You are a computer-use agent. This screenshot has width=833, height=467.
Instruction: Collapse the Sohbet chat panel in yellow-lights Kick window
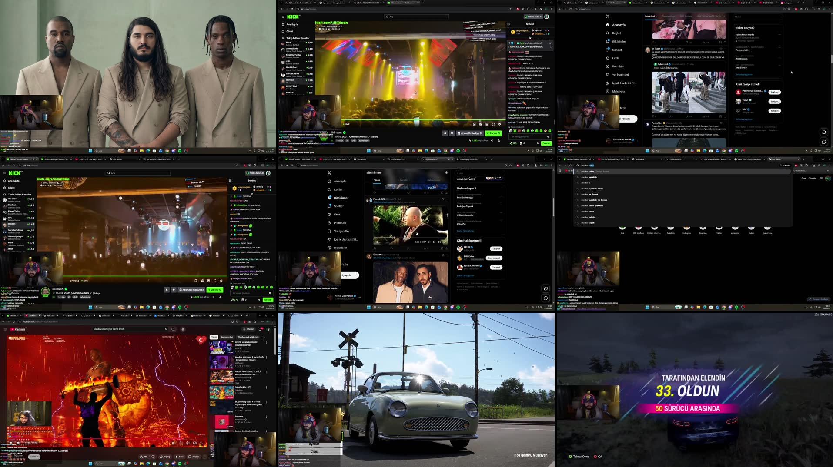(x=508, y=24)
